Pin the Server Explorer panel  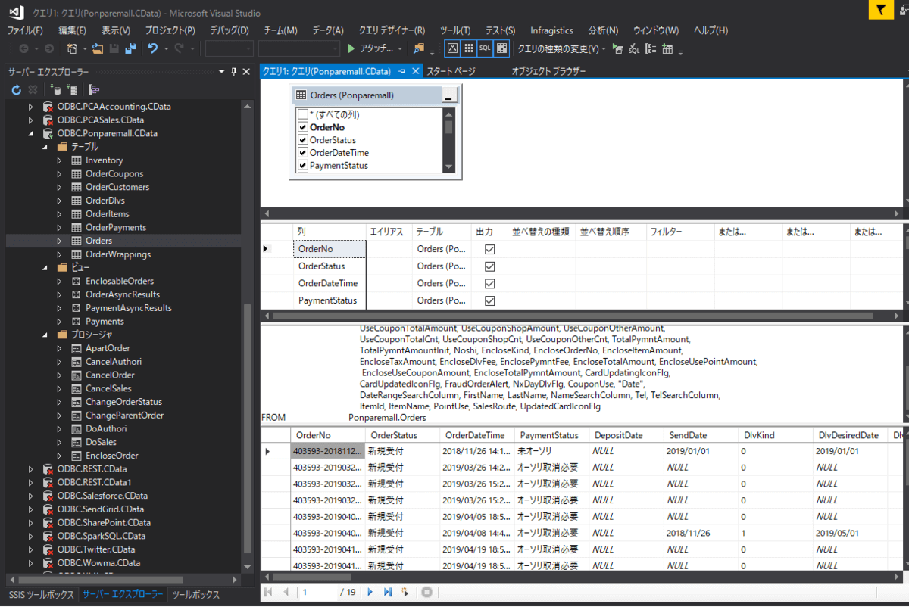click(x=233, y=72)
